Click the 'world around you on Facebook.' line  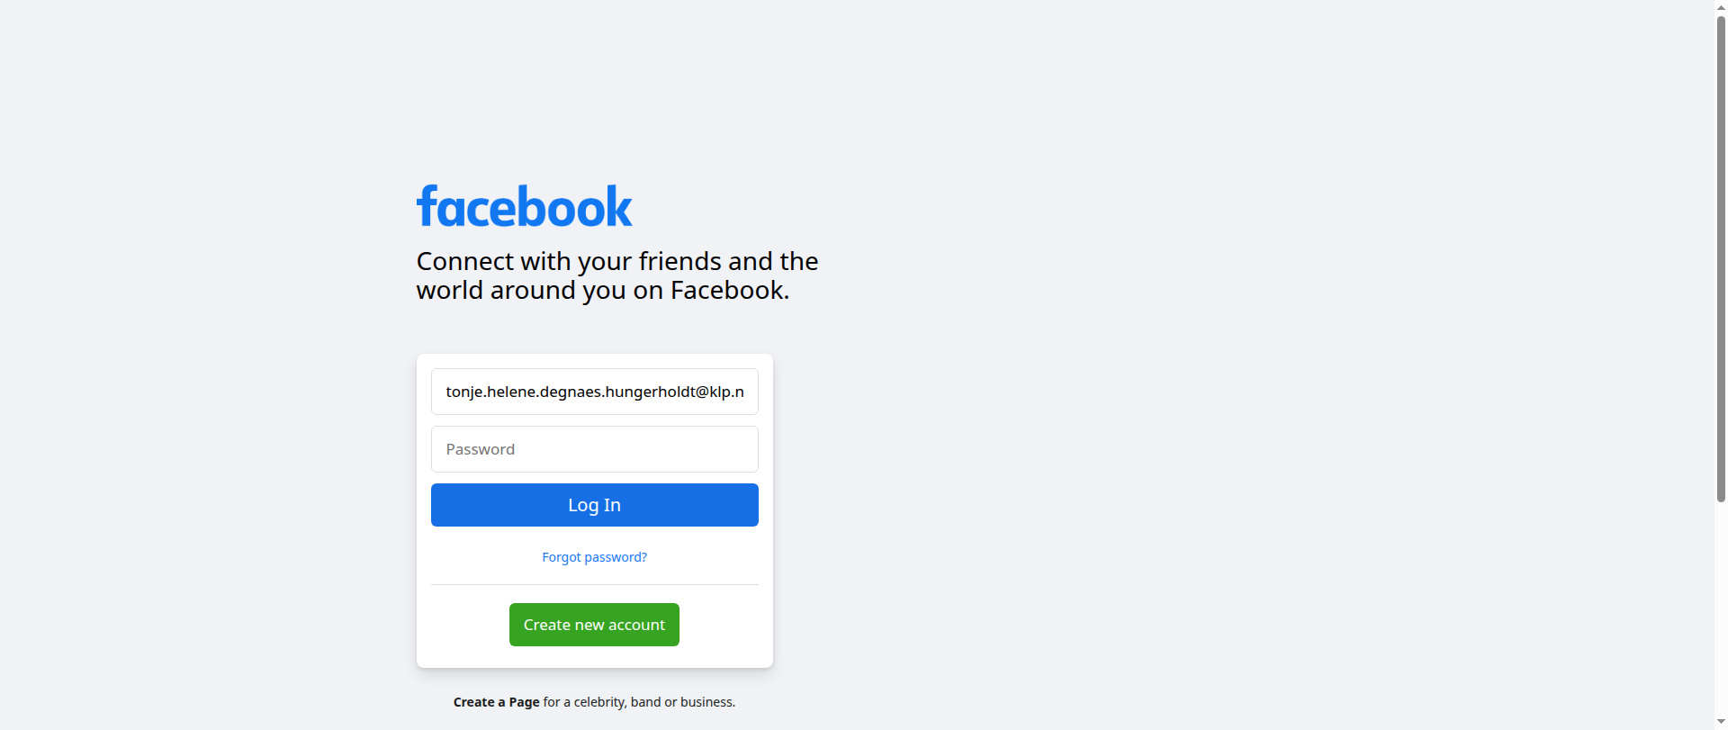click(x=602, y=290)
